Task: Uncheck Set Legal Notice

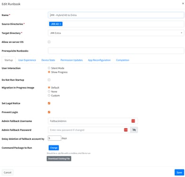Action: (49, 103)
